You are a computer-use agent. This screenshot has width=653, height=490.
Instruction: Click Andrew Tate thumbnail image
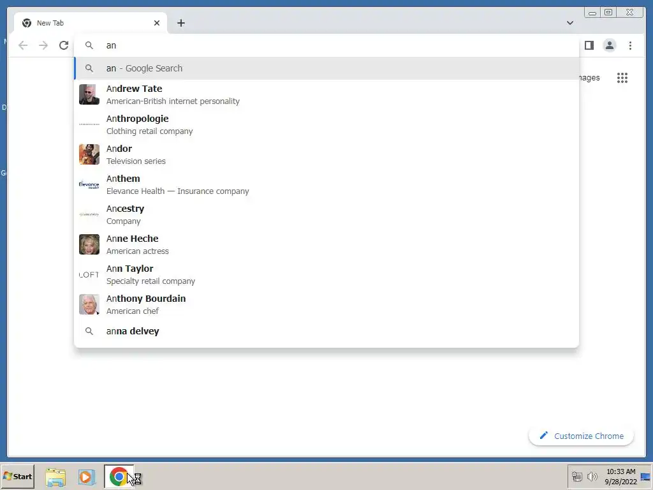point(89,94)
